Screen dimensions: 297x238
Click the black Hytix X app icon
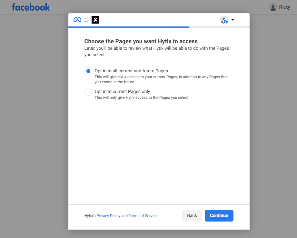coord(95,20)
